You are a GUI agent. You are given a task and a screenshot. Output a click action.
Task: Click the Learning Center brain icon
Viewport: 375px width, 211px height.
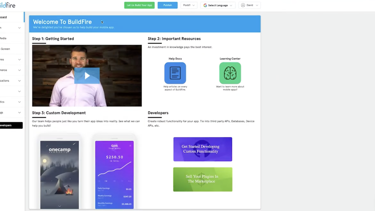(x=230, y=73)
